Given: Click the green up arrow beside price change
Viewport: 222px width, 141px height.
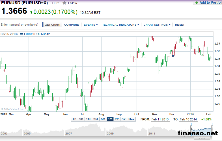Looking at the screenshot, I should point(31,12).
